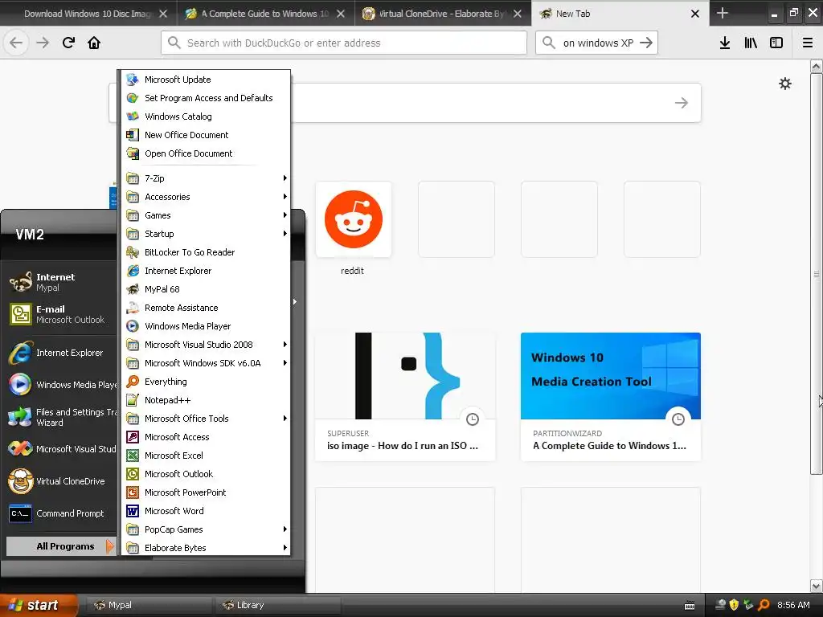Expand Microsoft Office Tools folder
Image resolution: width=823 pixels, height=617 pixels.
click(206, 418)
